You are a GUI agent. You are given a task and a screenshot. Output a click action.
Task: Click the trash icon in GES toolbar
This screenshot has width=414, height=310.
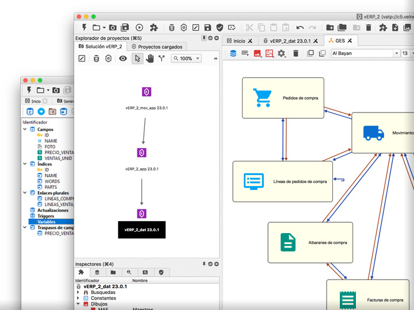(x=296, y=53)
